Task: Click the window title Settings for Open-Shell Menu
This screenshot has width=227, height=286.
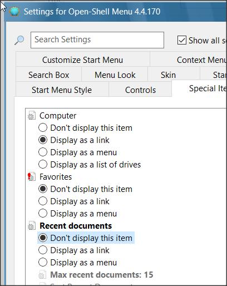Action: pos(92,12)
